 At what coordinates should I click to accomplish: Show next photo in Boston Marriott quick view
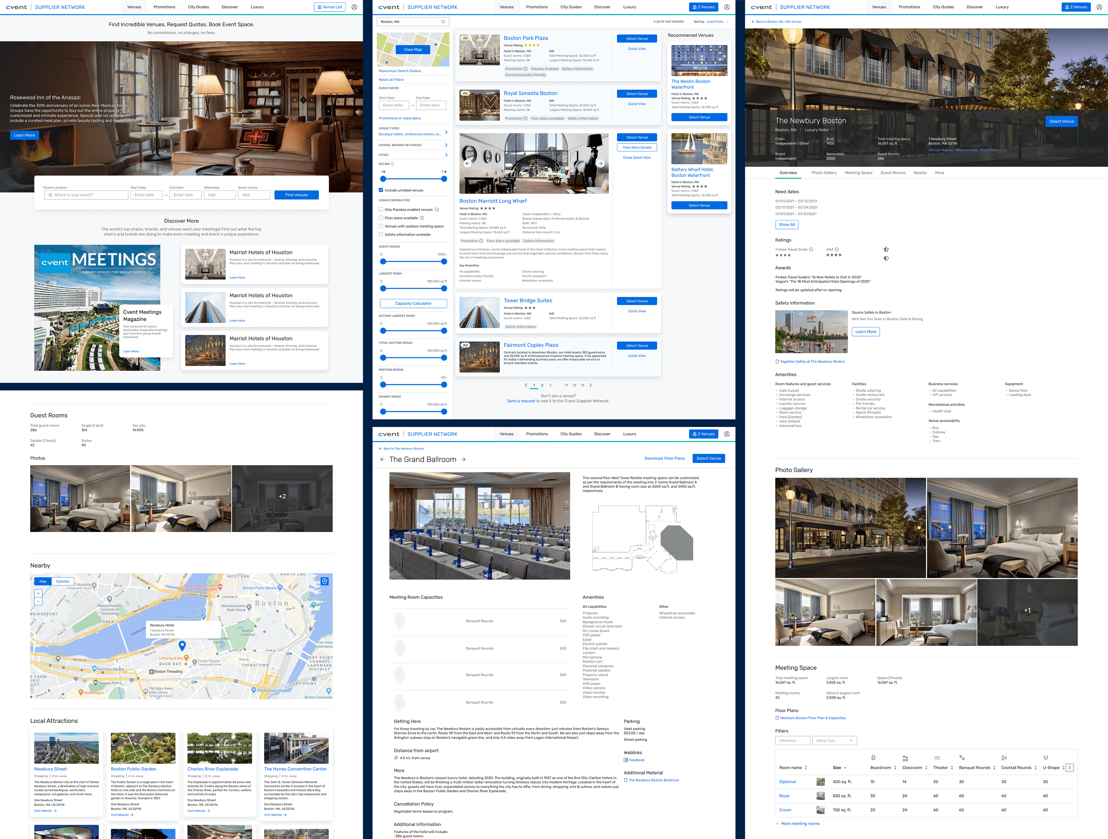point(600,163)
